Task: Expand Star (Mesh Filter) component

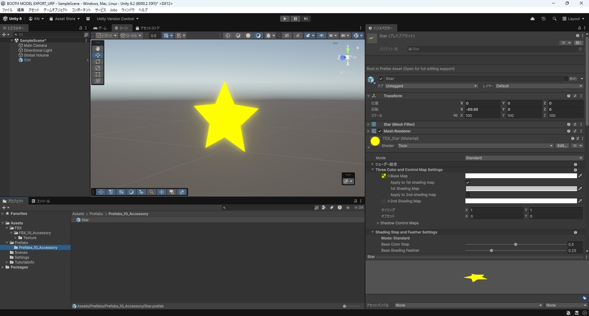Action: (x=369, y=125)
